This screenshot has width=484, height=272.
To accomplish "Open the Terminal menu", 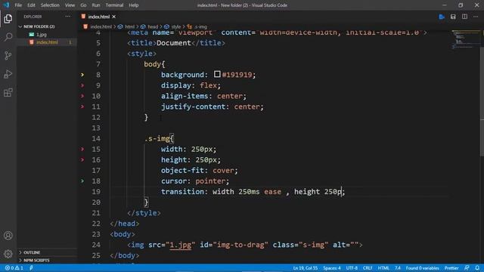I will tap(114, 5).
